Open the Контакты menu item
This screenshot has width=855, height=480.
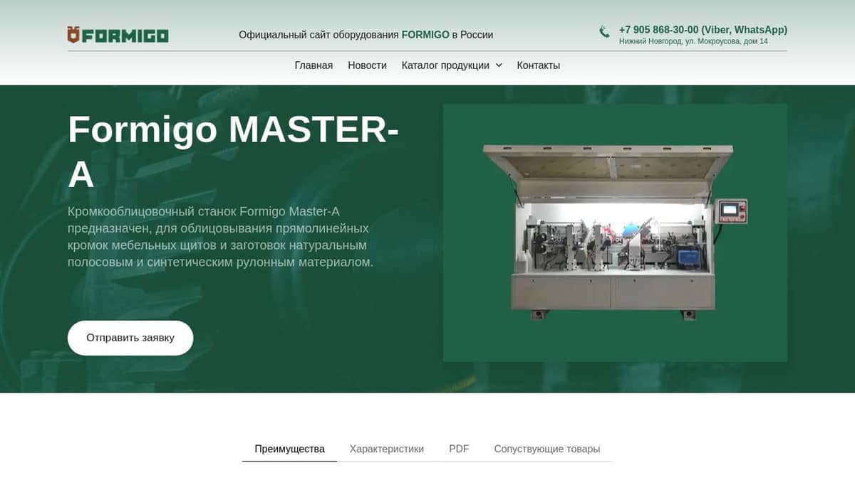tap(539, 65)
